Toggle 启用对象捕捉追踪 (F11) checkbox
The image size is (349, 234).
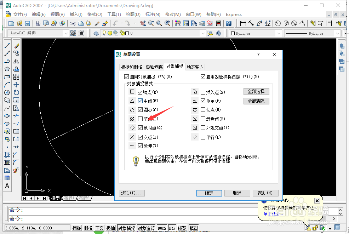tap(203, 77)
